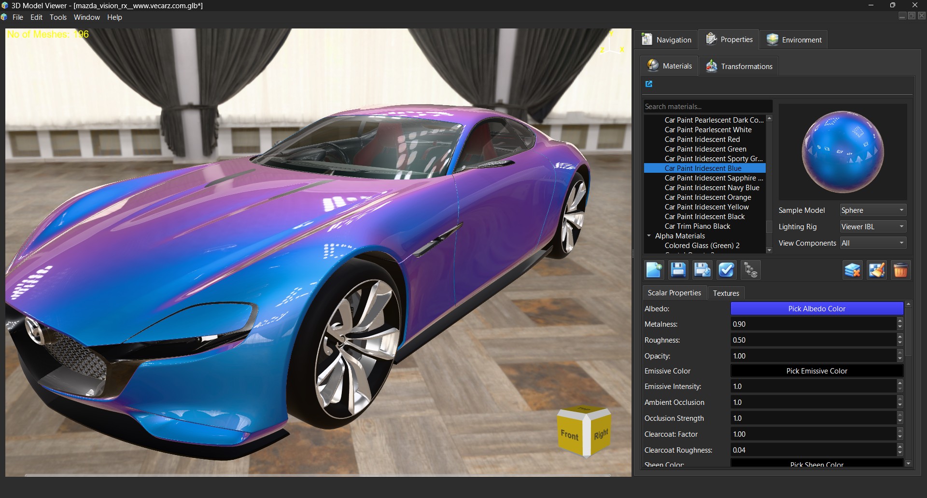
Task: Select Car Paint Iridescent Black material
Action: (704, 217)
